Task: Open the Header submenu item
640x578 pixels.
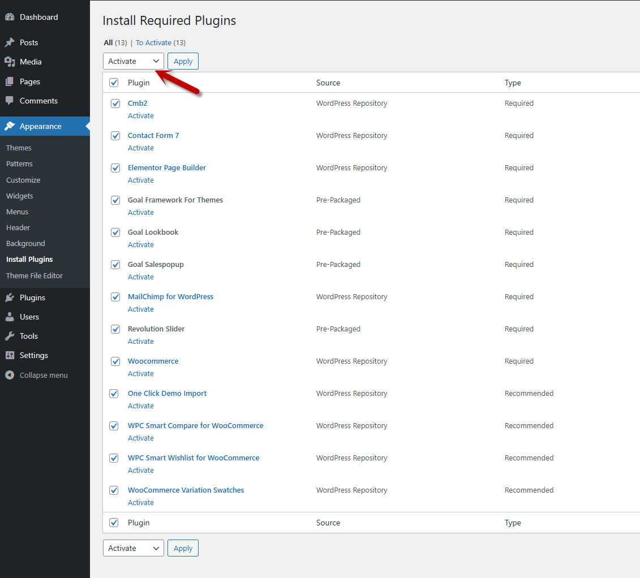Action: 18,227
